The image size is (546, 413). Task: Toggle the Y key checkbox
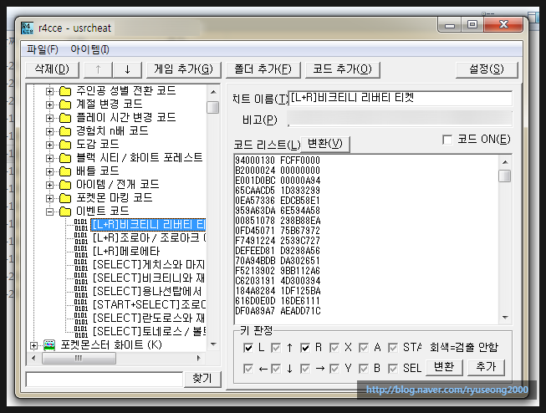click(334, 369)
